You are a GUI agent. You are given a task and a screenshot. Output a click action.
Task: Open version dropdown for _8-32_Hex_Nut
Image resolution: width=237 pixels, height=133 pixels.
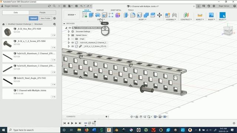pos(53,35)
